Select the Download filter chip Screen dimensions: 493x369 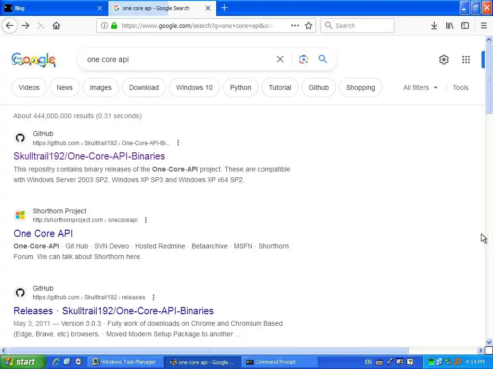click(x=143, y=87)
